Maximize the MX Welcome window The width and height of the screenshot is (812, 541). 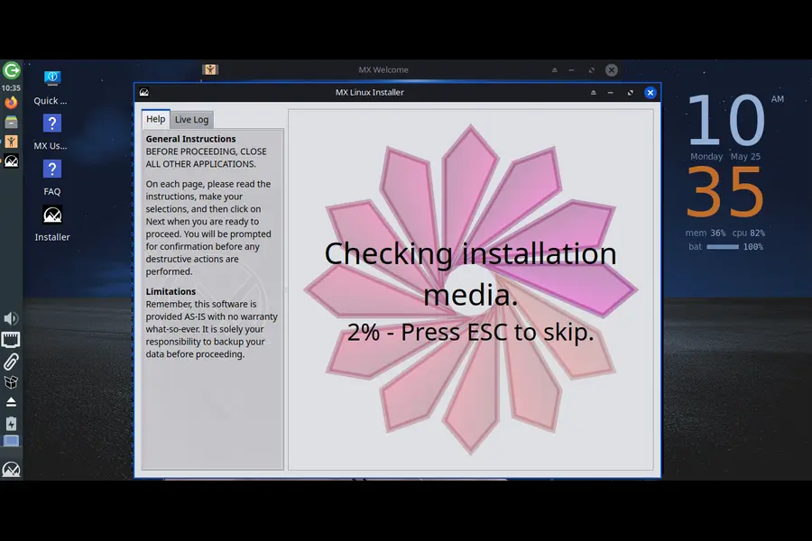point(591,70)
